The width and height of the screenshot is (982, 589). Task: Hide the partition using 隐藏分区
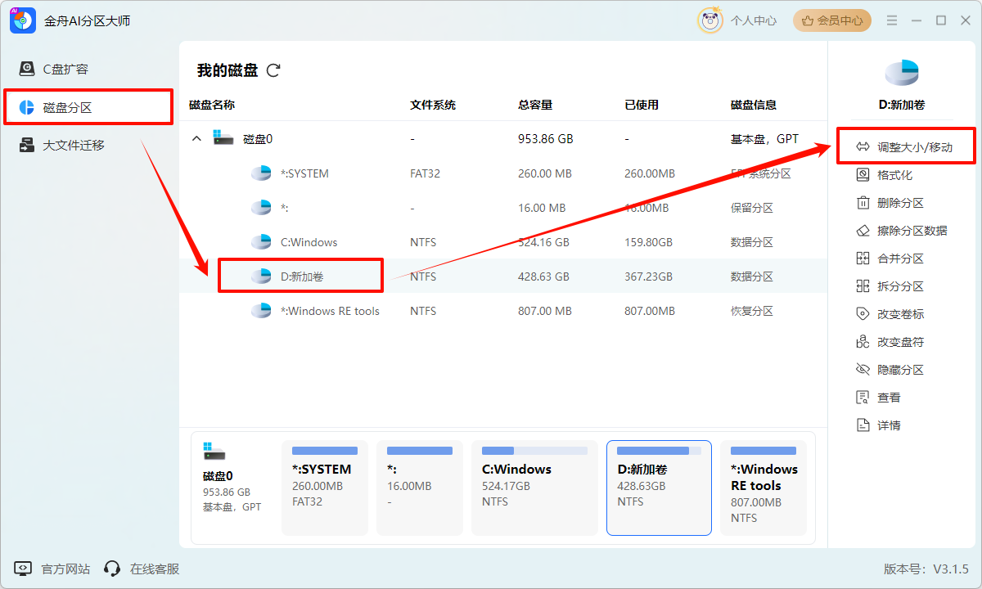coord(892,369)
